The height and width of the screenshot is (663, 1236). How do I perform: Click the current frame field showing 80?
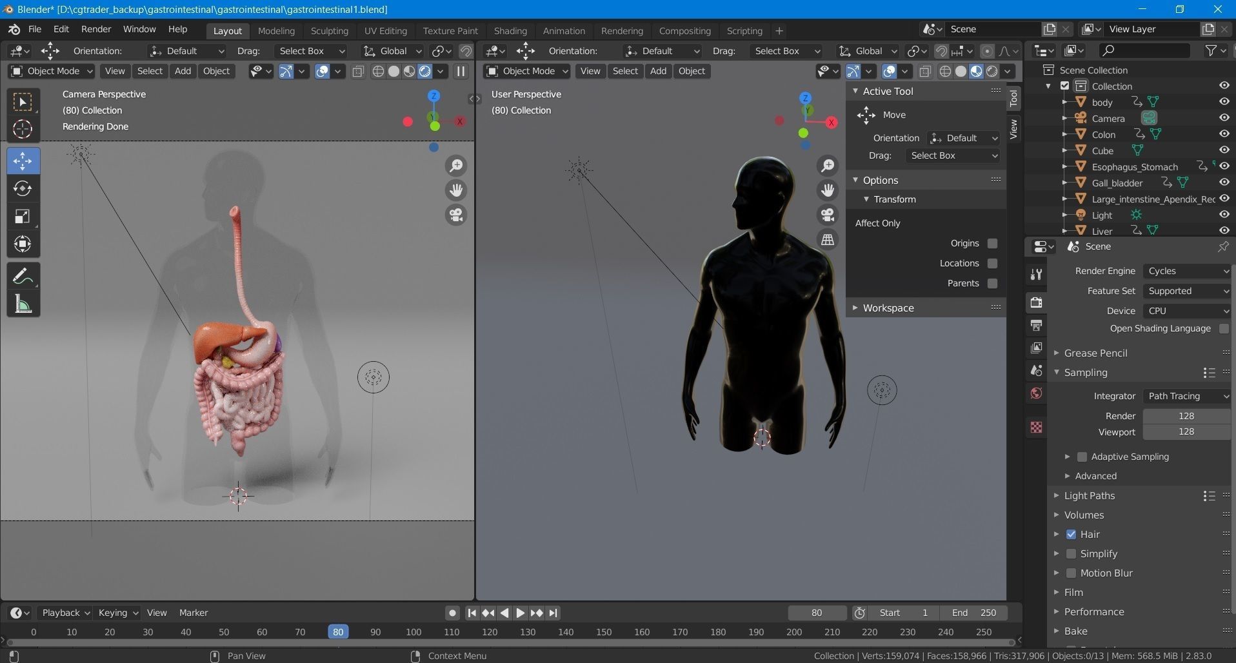(817, 613)
